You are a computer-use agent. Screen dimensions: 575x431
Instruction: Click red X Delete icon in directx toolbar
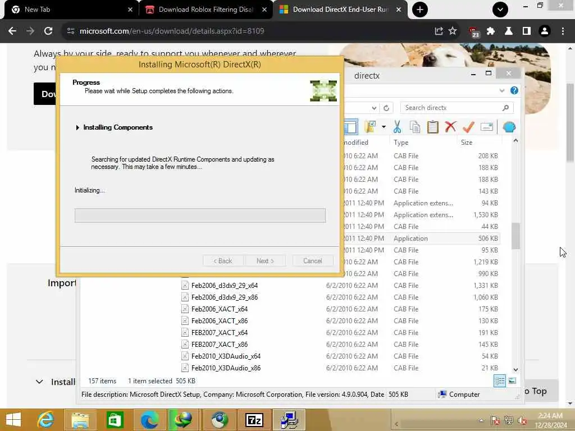[450, 127]
